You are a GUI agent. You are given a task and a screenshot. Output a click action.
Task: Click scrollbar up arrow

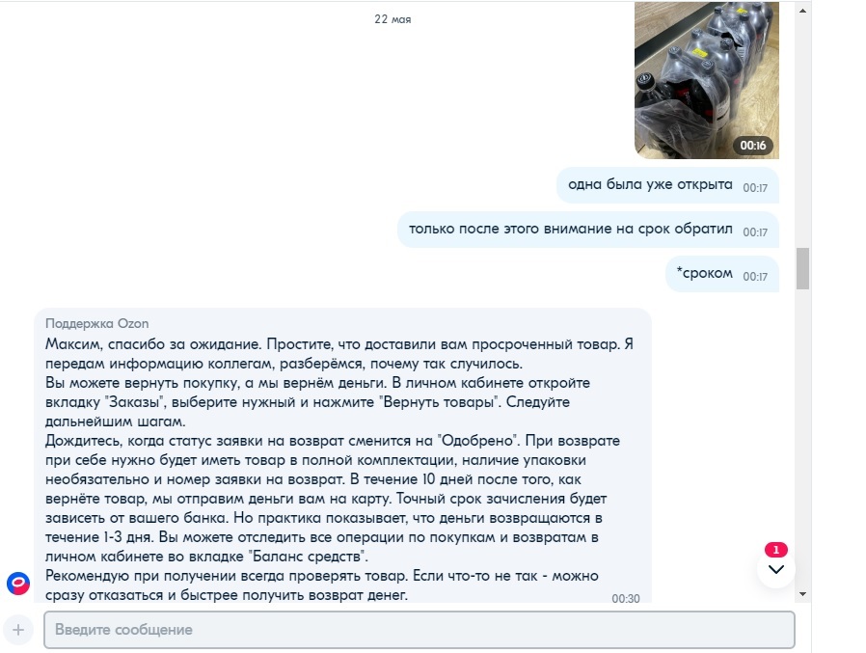coord(802,10)
